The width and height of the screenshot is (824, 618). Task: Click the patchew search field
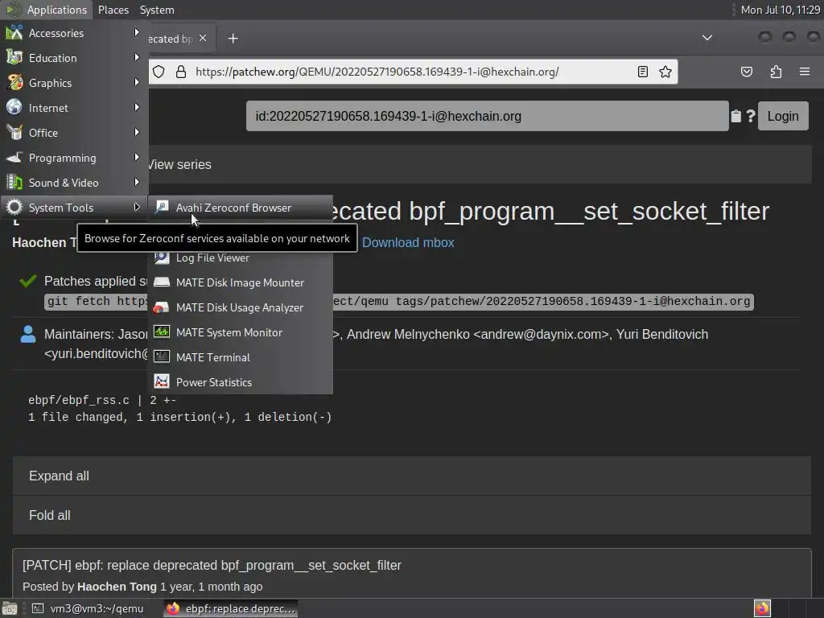pyautogui.click(x=487, y=116)
